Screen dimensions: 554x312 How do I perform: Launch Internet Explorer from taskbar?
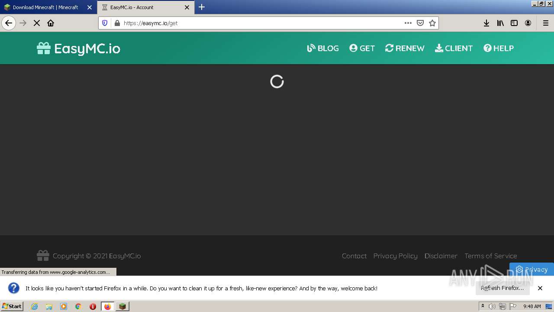[35, 306]
